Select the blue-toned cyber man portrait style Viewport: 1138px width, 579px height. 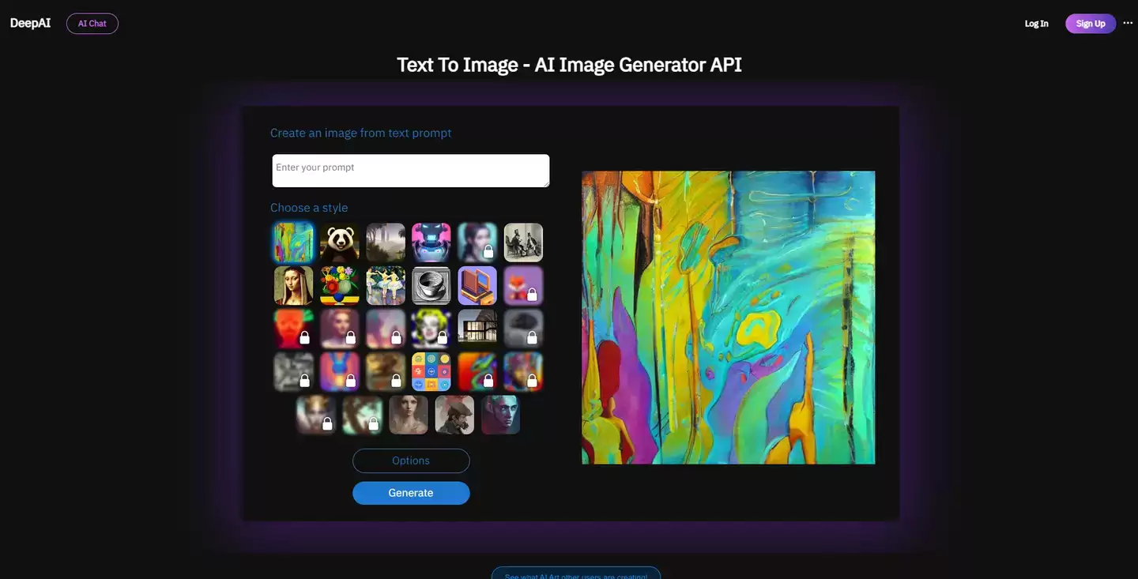(x=500, y=415)
